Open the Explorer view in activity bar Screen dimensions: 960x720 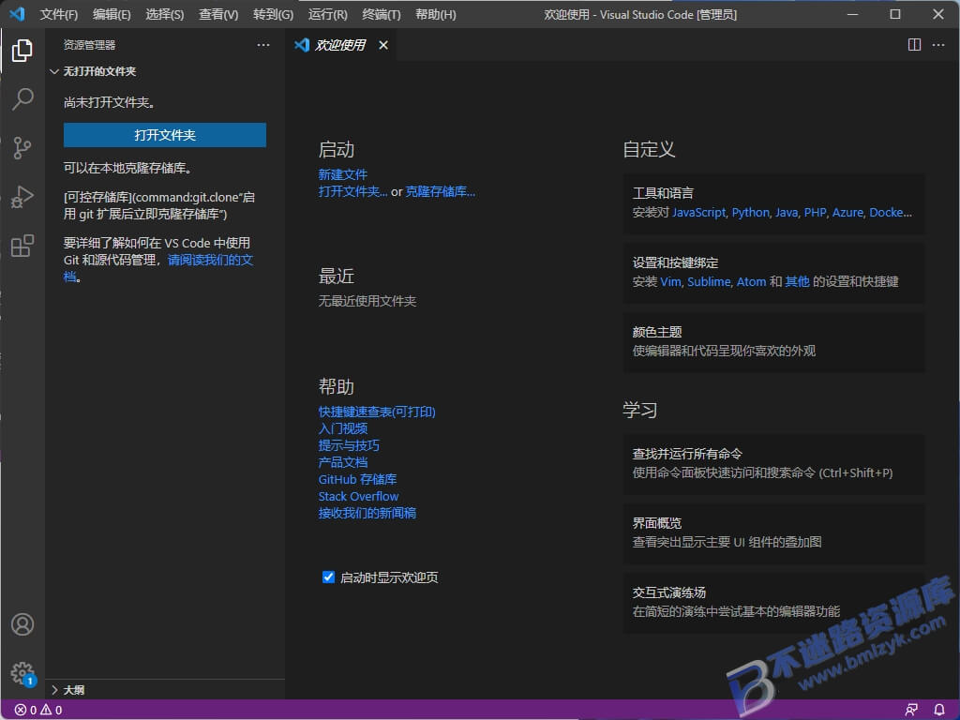pos(22,51)
